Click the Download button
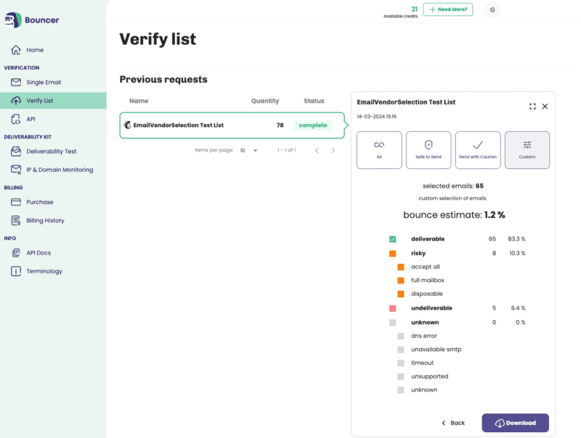This screenshot has width=581, height=438. pyautogui.click(x=515, y=423)
